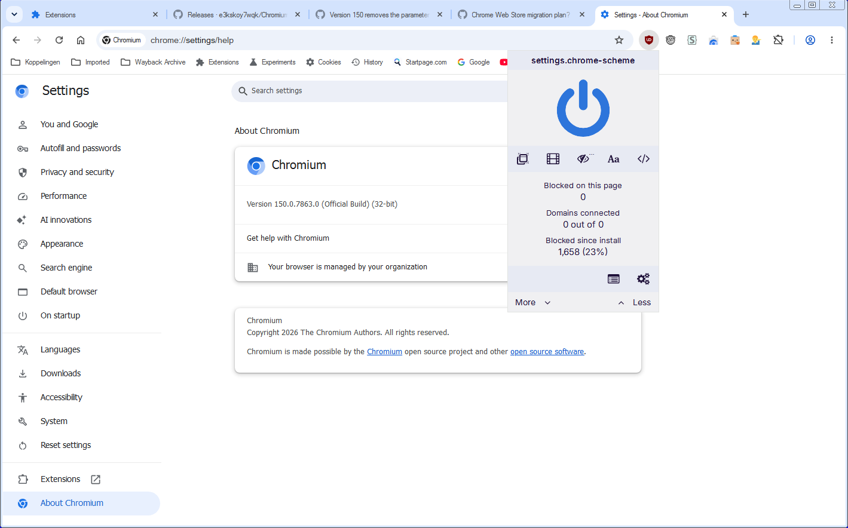The height and width of the screenshot is (528, 848).
Task: Open Cookies bookmark
Action: coord(323,62)
